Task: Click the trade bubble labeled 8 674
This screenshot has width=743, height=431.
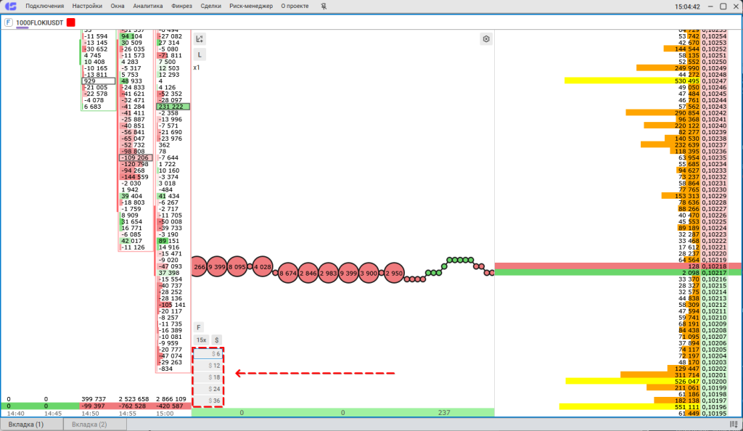Action: click(x=287, y=273)
